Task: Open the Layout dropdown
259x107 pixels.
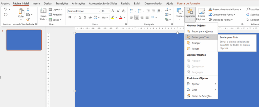Action: [x=55, y=9]
